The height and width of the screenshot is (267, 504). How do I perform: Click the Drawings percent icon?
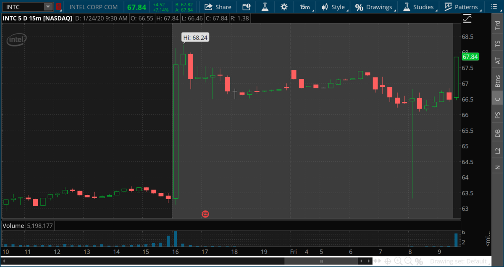[359, 7]
